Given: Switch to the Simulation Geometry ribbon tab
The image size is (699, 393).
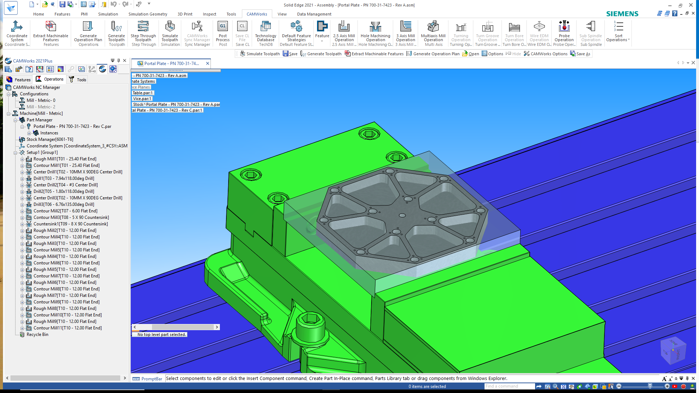Looking at the screenshot, I should click(x=148, y=14).
